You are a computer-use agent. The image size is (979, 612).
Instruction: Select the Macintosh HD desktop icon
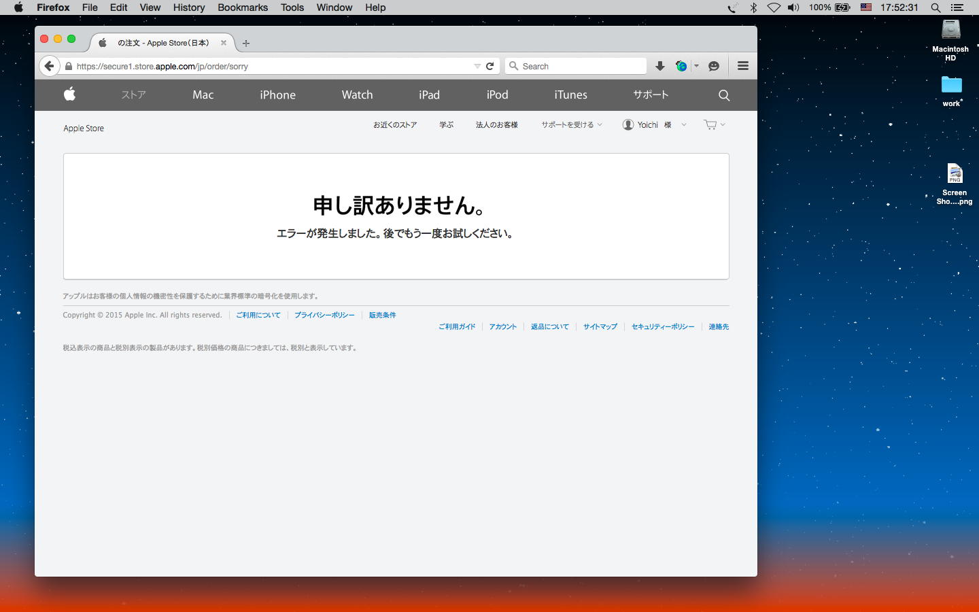pos(950,40)
